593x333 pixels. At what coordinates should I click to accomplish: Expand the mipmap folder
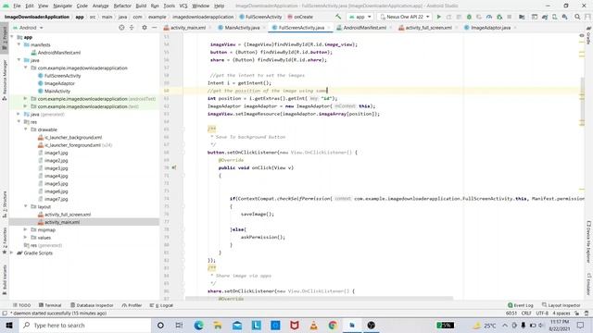pos(26,229)
